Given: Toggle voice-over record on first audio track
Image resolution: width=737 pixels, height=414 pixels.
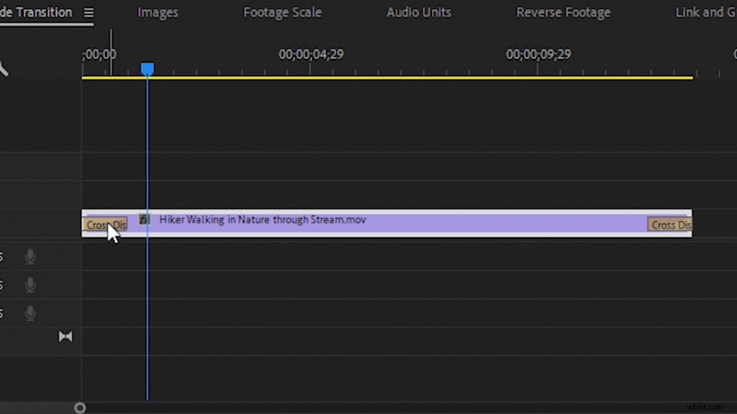Looking at the screenshot, I should tap(30, 257).
